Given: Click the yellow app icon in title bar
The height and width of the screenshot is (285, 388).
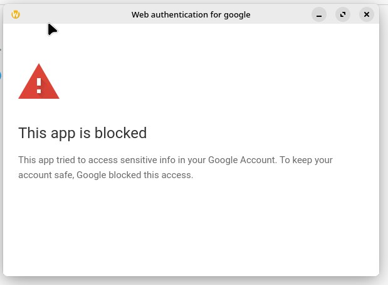Looking at the screenshot, I should tap(16, 14).
